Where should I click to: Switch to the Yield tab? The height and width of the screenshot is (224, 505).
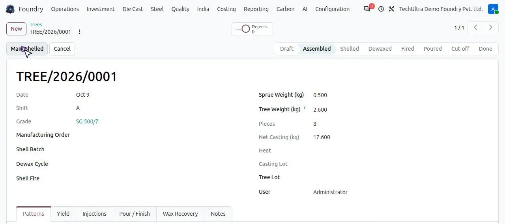click(63, 214)
